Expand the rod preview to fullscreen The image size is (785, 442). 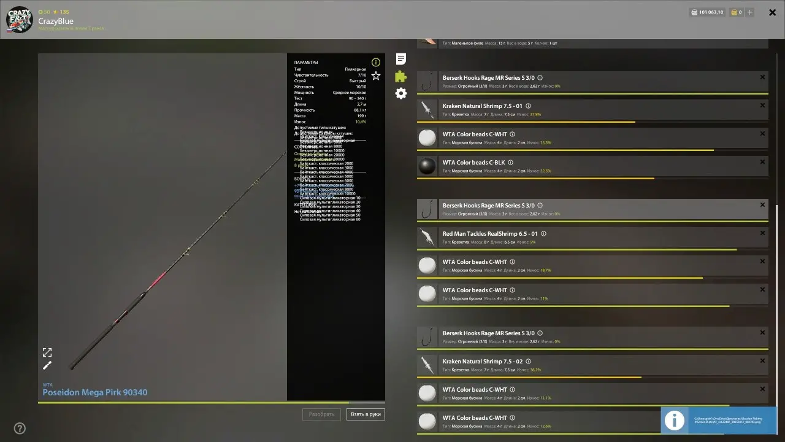coord(47,352)
